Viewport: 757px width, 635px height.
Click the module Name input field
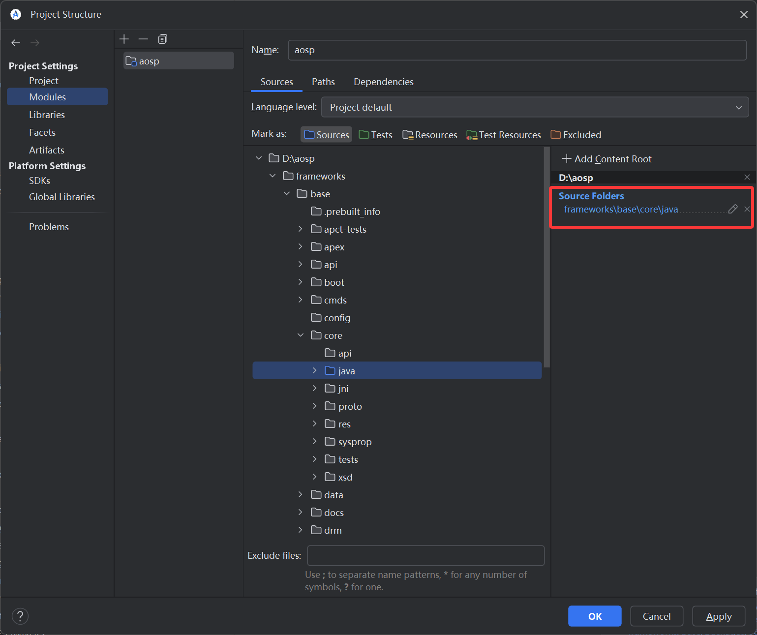point(517,50)
